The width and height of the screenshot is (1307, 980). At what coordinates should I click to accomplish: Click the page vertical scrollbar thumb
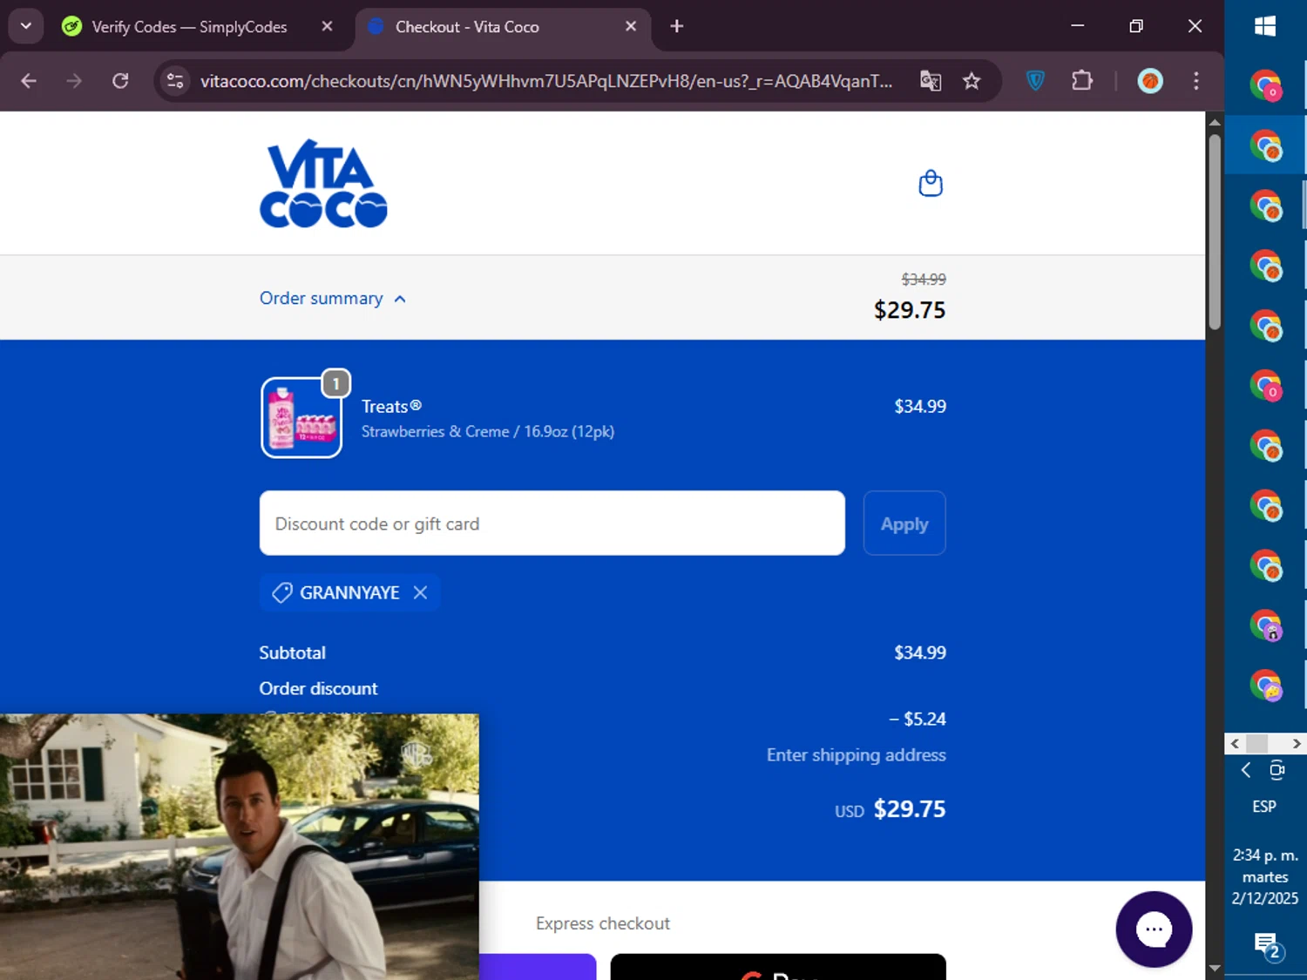point(1215,231)
